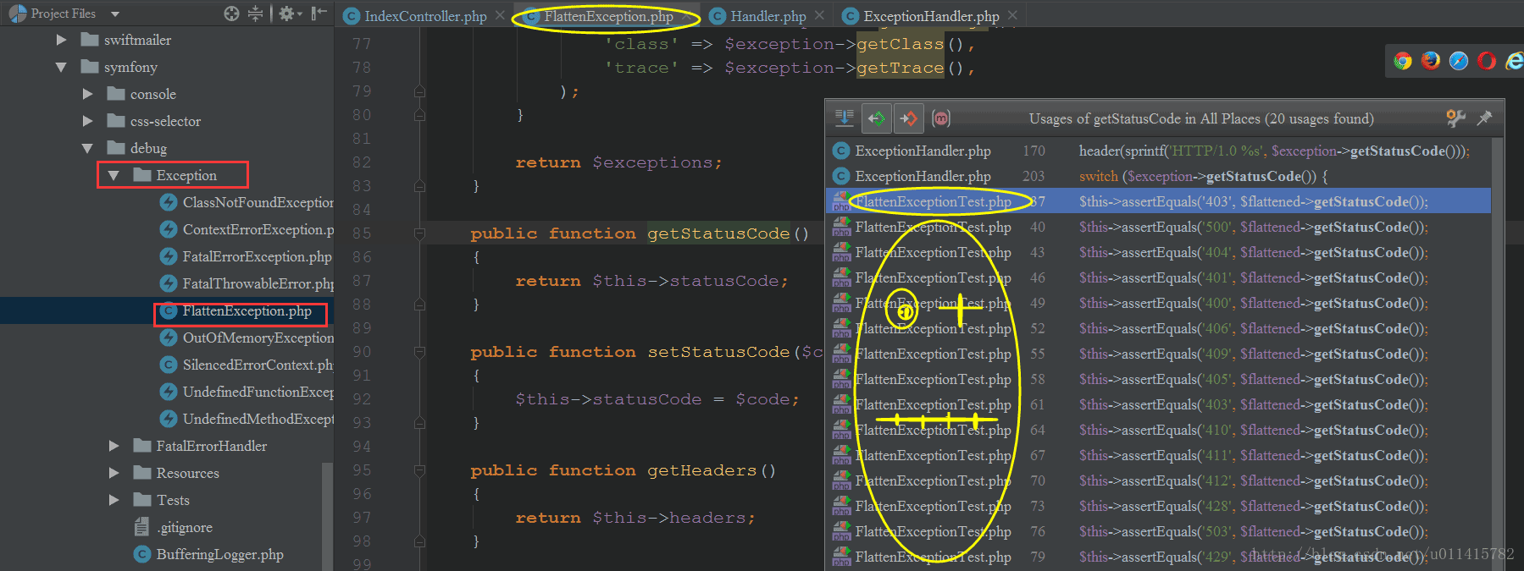Click the class icon of IndexController.php tab
This screenshot has height=571, width=1524.
351,16
